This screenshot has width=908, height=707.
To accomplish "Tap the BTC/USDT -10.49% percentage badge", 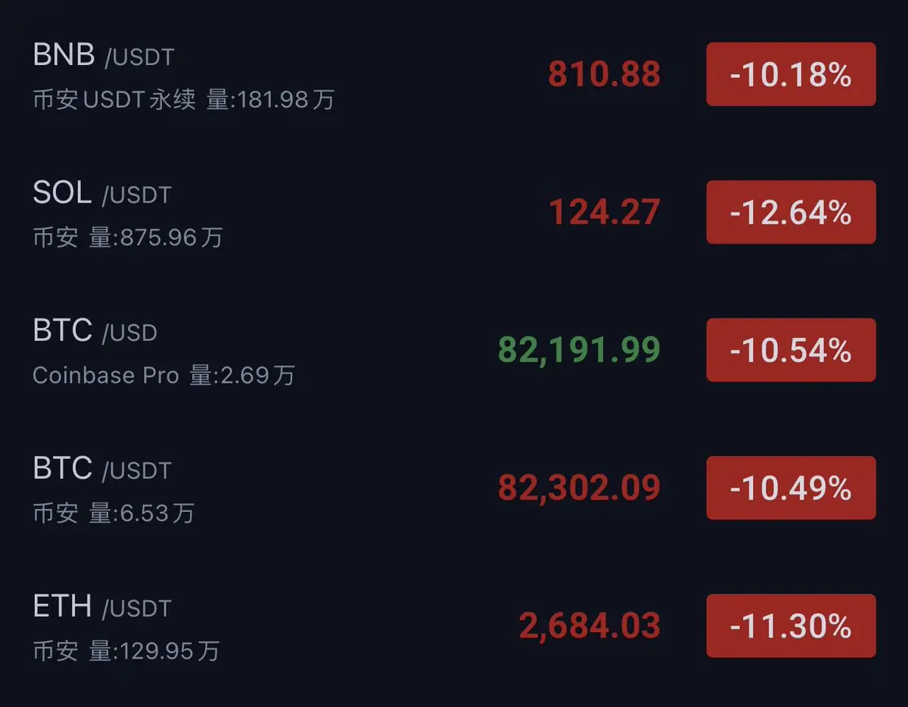I will (x=791, y=488).
